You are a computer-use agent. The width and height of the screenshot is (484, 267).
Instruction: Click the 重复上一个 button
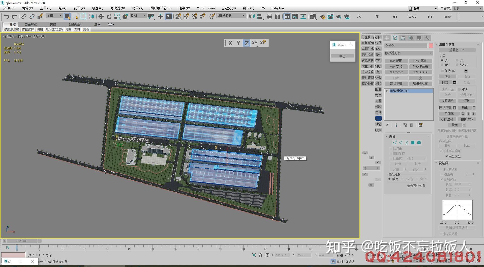click(x=457, y=50)
